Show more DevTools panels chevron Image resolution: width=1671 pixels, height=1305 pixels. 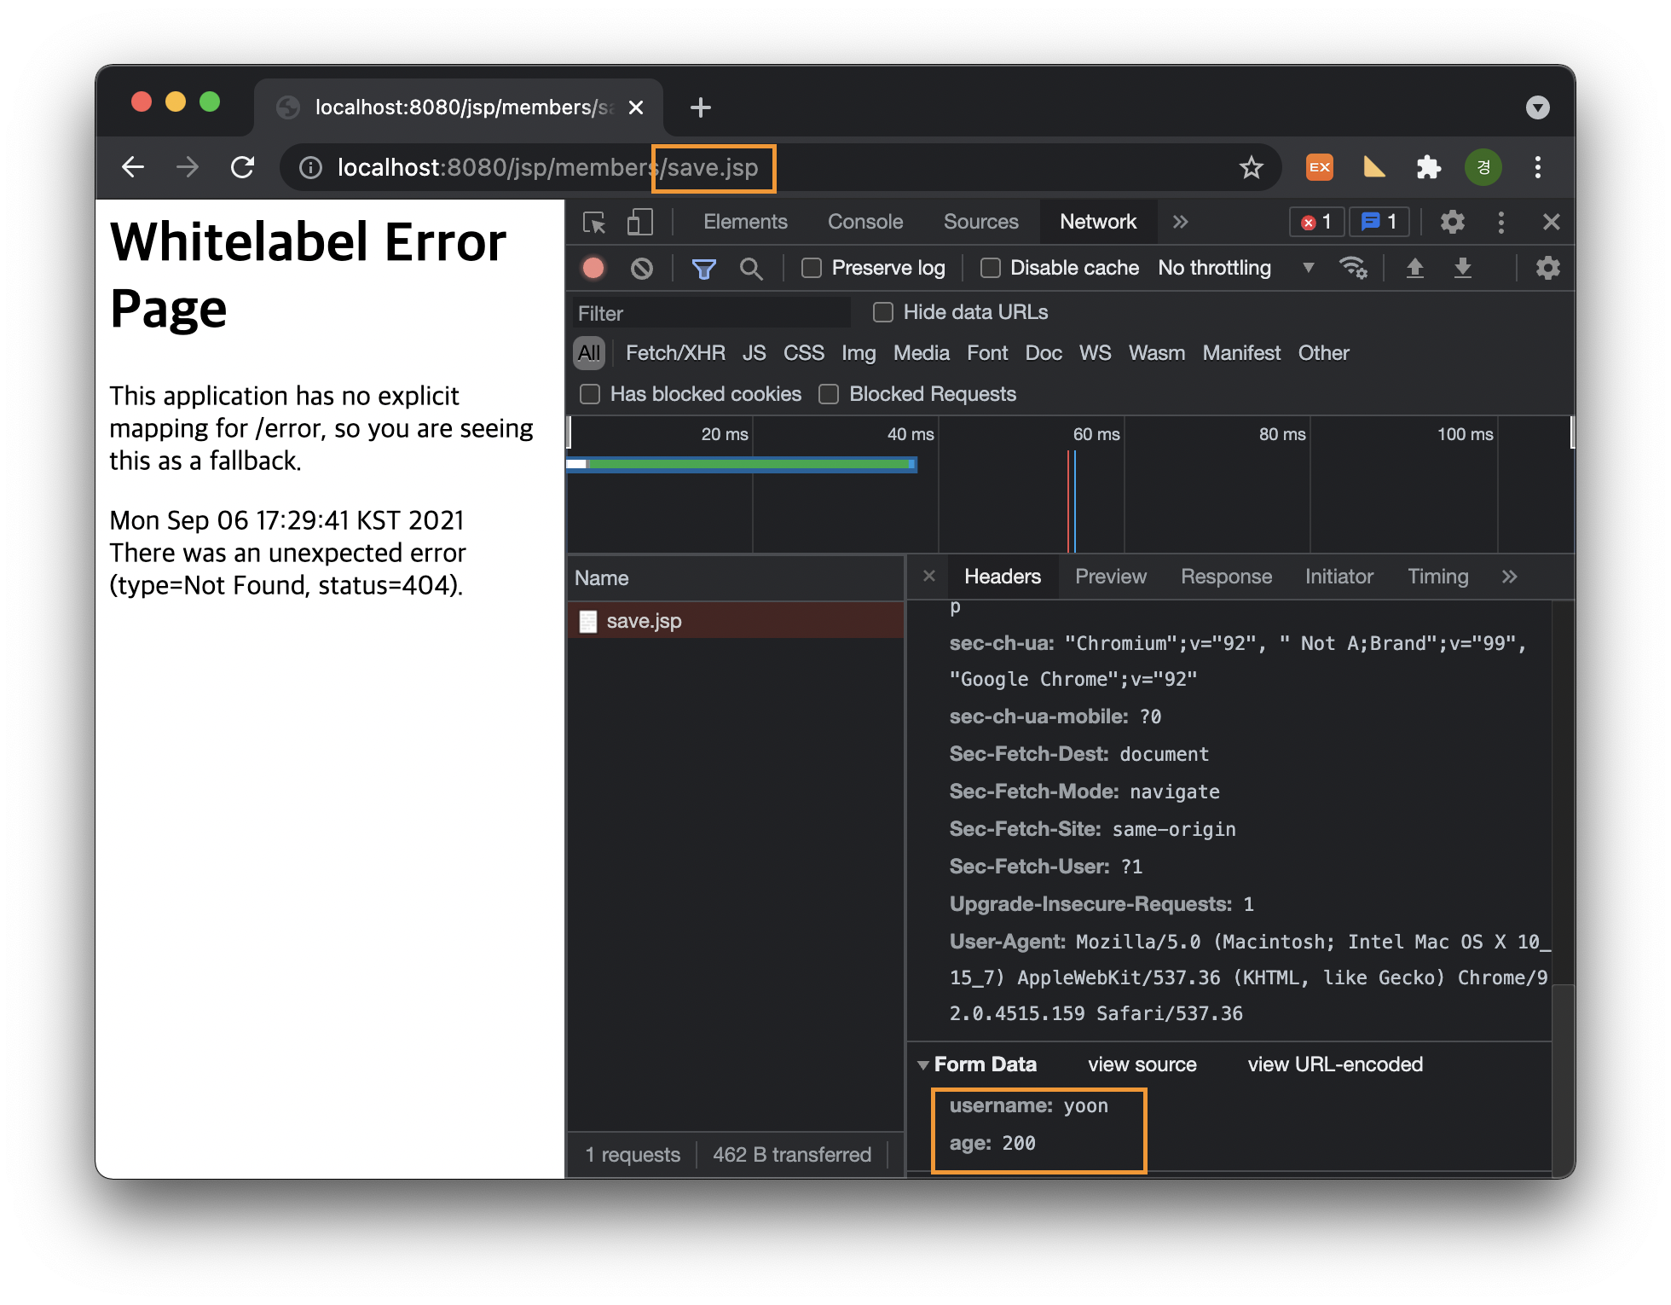coord(1180,223)
